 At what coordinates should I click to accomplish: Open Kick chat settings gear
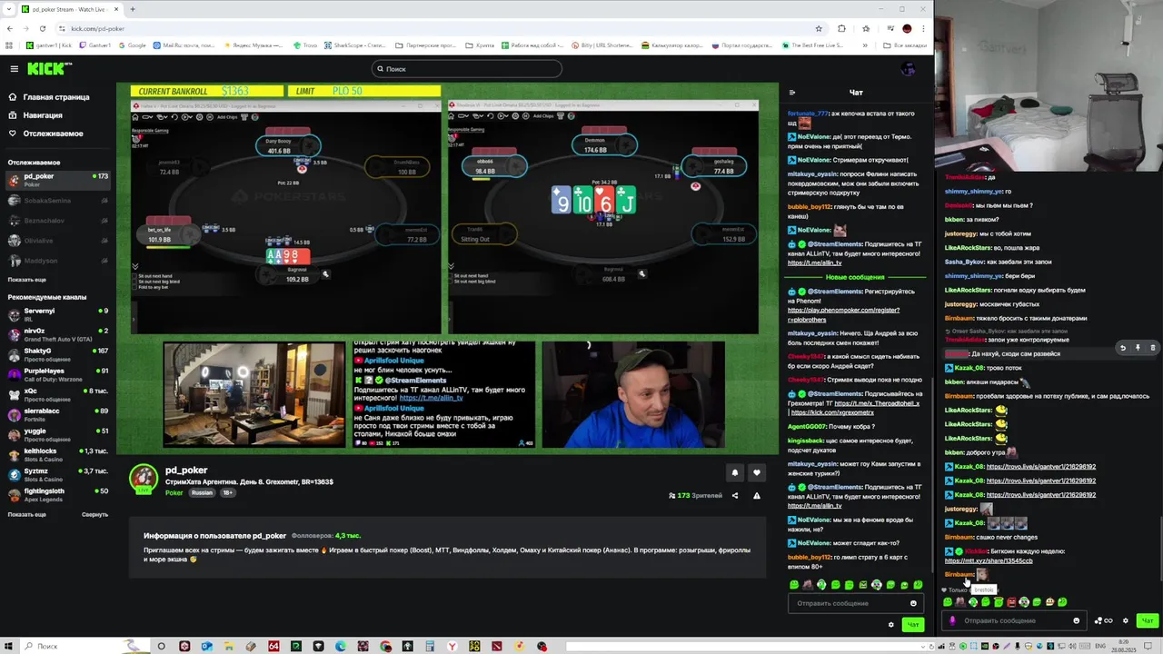point(891,624)
